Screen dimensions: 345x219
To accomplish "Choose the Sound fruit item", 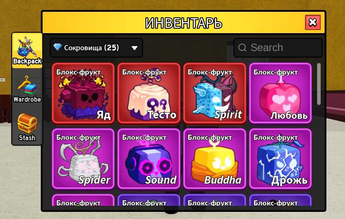I will point(149,159).
